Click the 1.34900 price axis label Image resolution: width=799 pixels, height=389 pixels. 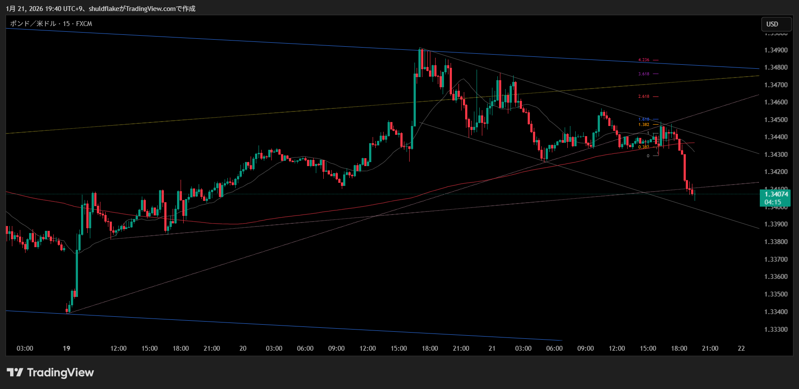tap(776, 50)
